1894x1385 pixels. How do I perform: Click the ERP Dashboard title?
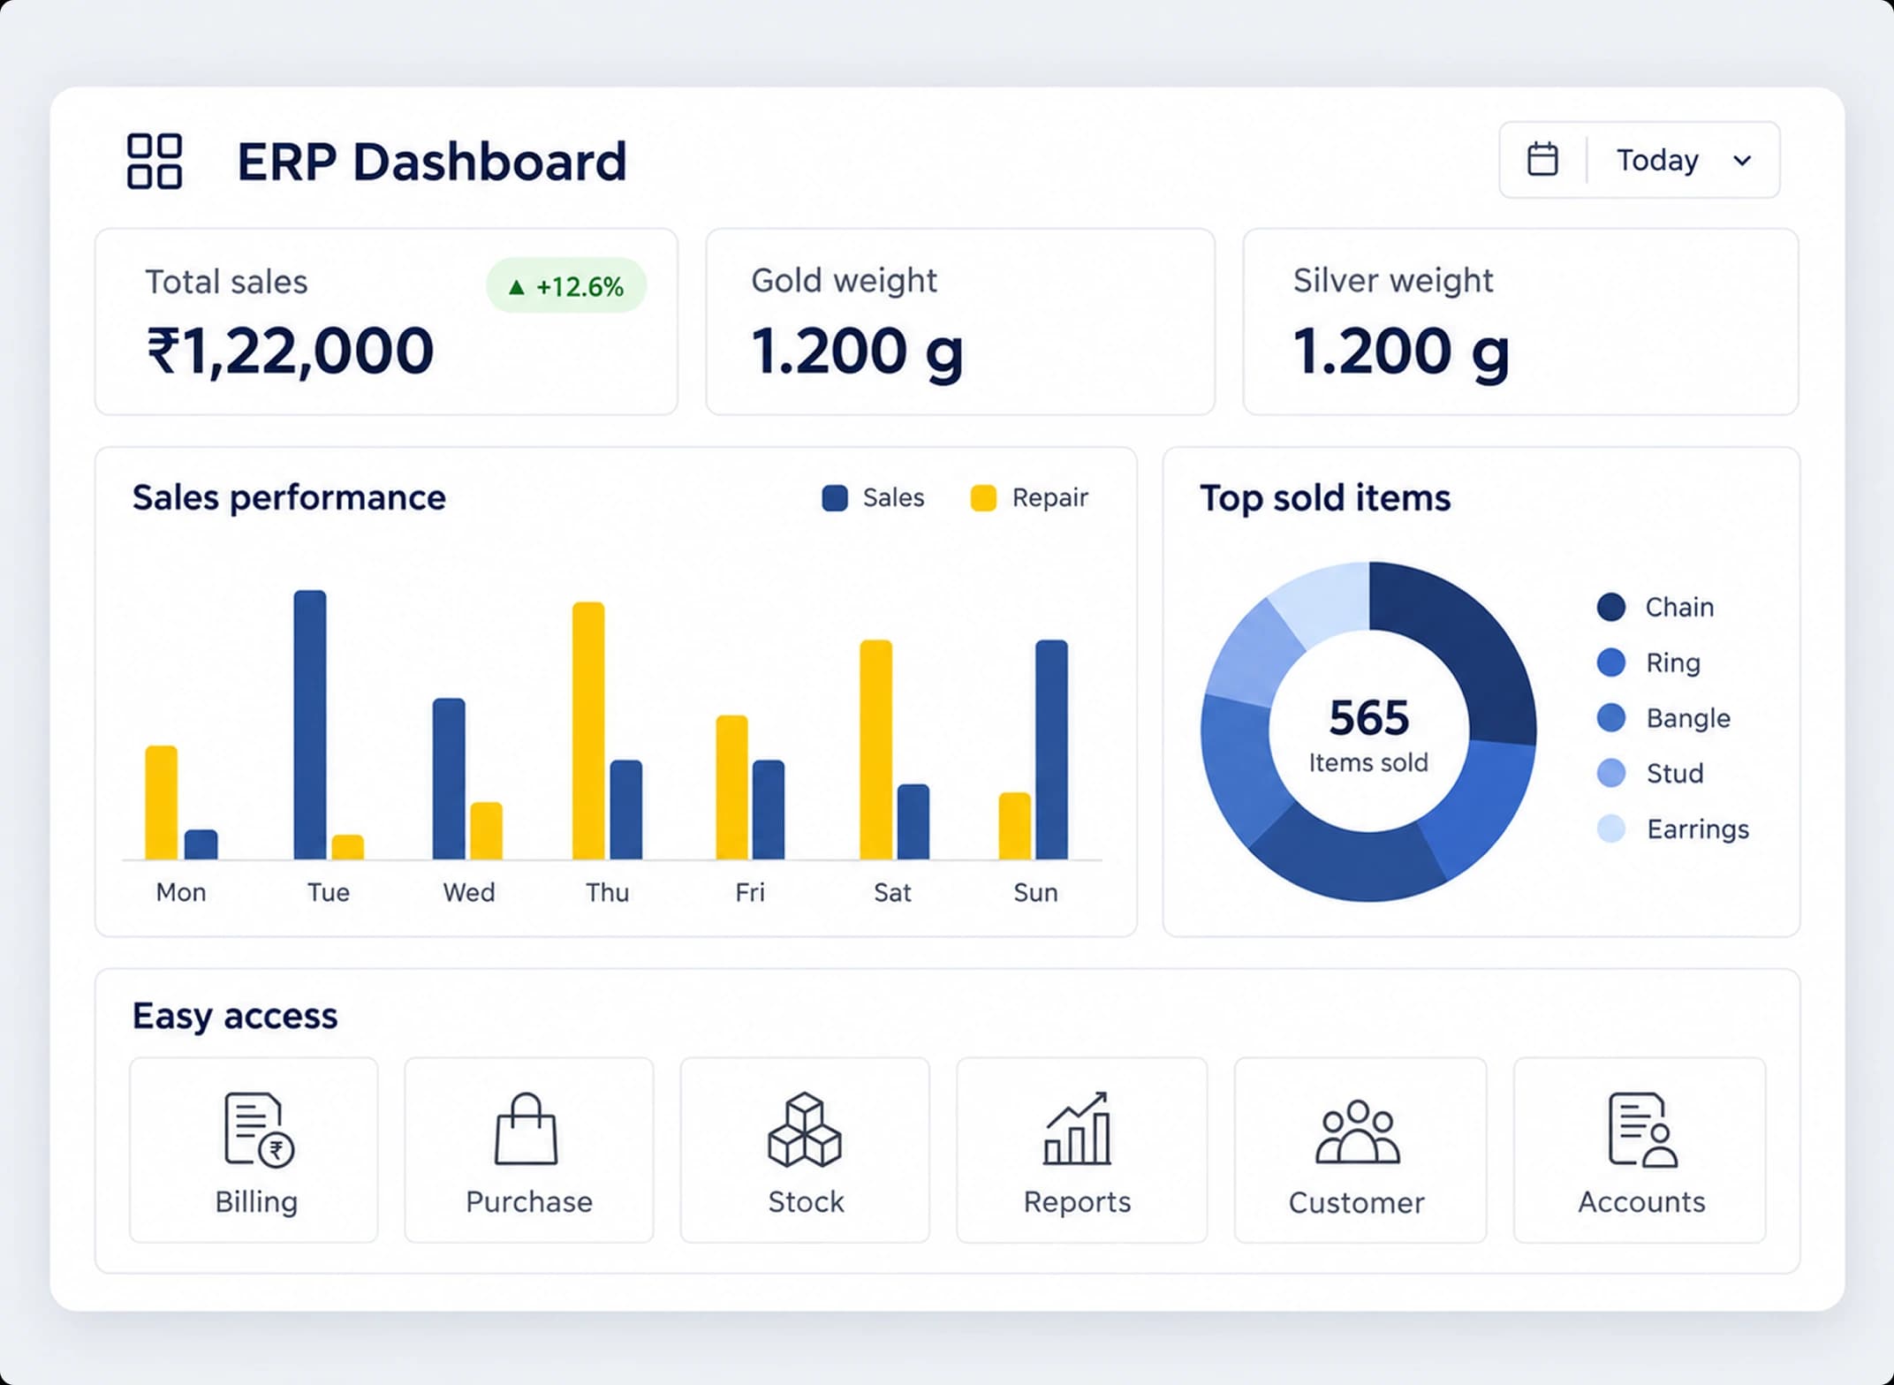click(432, 162)
